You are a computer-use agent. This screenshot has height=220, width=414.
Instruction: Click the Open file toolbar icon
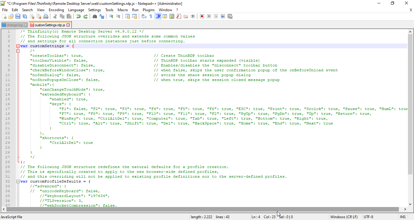(x=11, y=16)
